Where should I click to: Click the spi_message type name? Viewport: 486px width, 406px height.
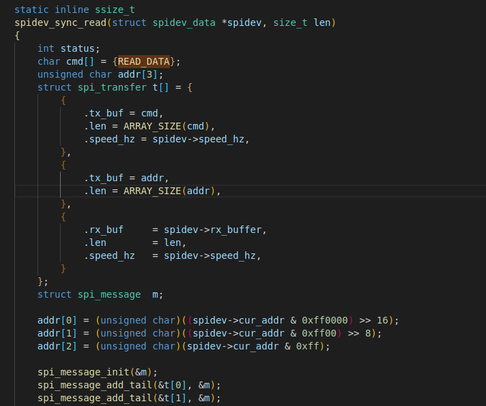[x=109, y=294]
